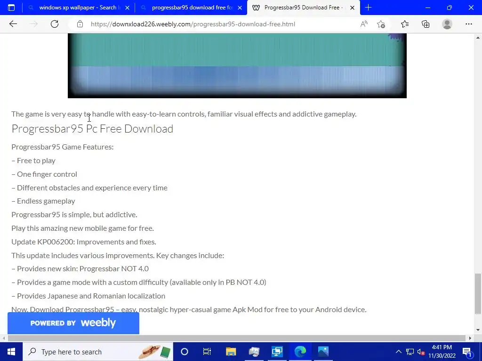Open the tab actions menu icon
This screenshot has height=361, width=482.
point(11,8)
